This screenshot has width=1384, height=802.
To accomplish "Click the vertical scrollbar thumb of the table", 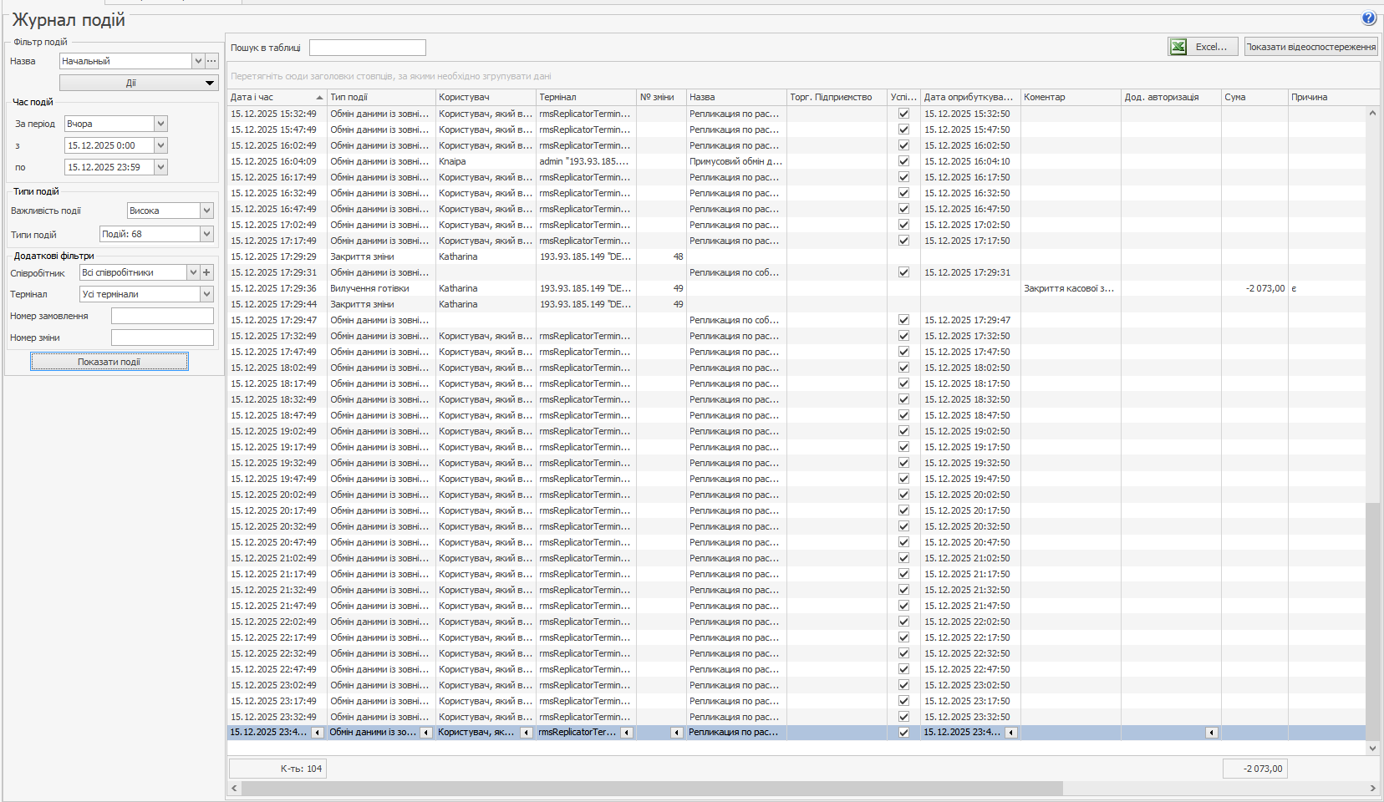I will click(x=1372, y=618).
